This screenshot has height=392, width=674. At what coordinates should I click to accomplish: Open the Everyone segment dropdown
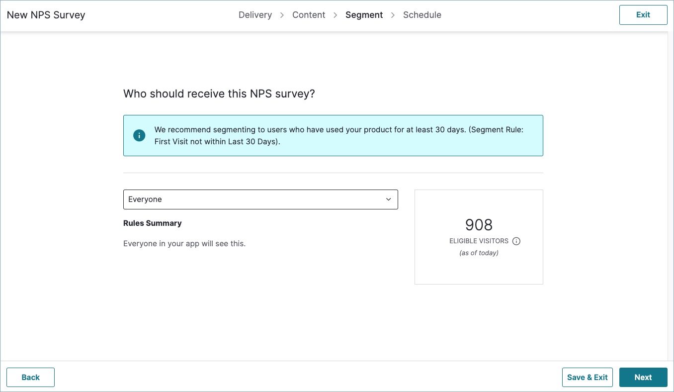tap(260, 199)
